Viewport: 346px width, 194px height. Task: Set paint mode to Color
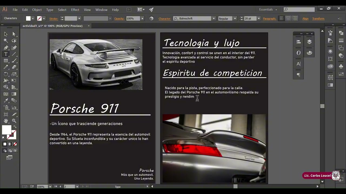(5, 144)
